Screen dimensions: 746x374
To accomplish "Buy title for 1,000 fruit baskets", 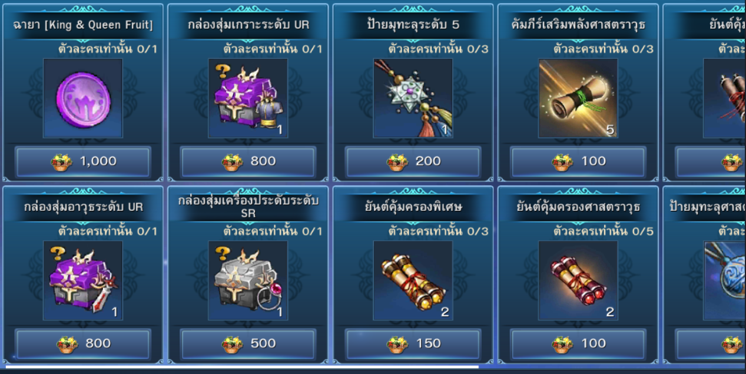I will tap(83, 161).
